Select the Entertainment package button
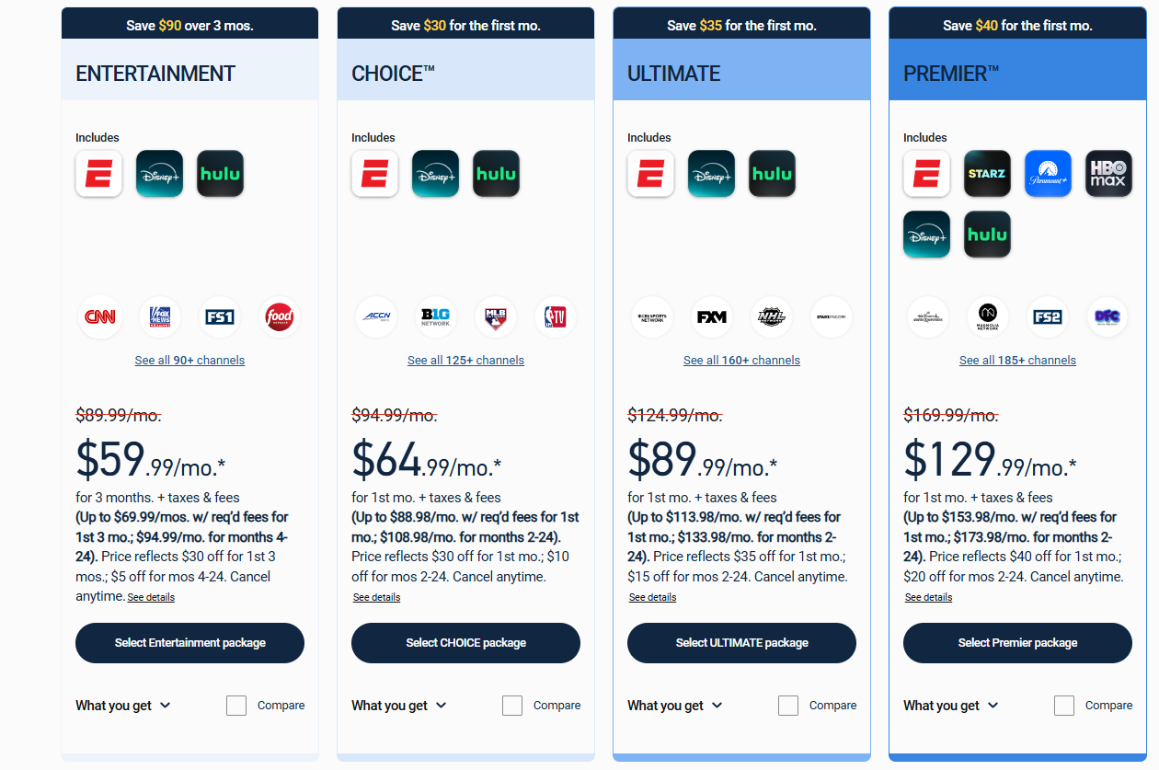Image resolution: width=1159 pixels, height=770 pixels. click(x=189, y=643)
